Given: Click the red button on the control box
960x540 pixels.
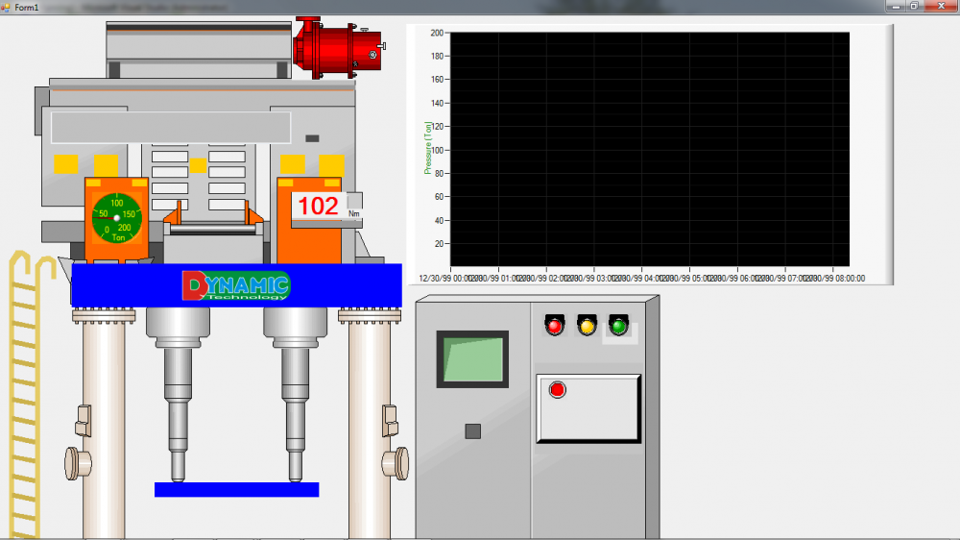Looking at the screenshot, I should pyautogui.click(x=557, y=390).
